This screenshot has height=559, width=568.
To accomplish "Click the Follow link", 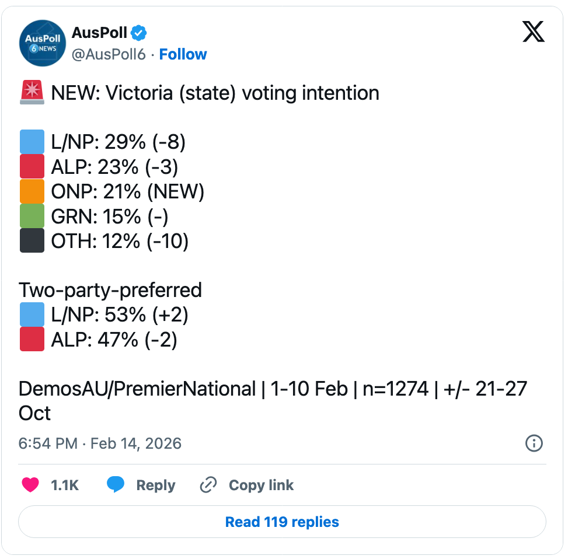I will point(183,54).
